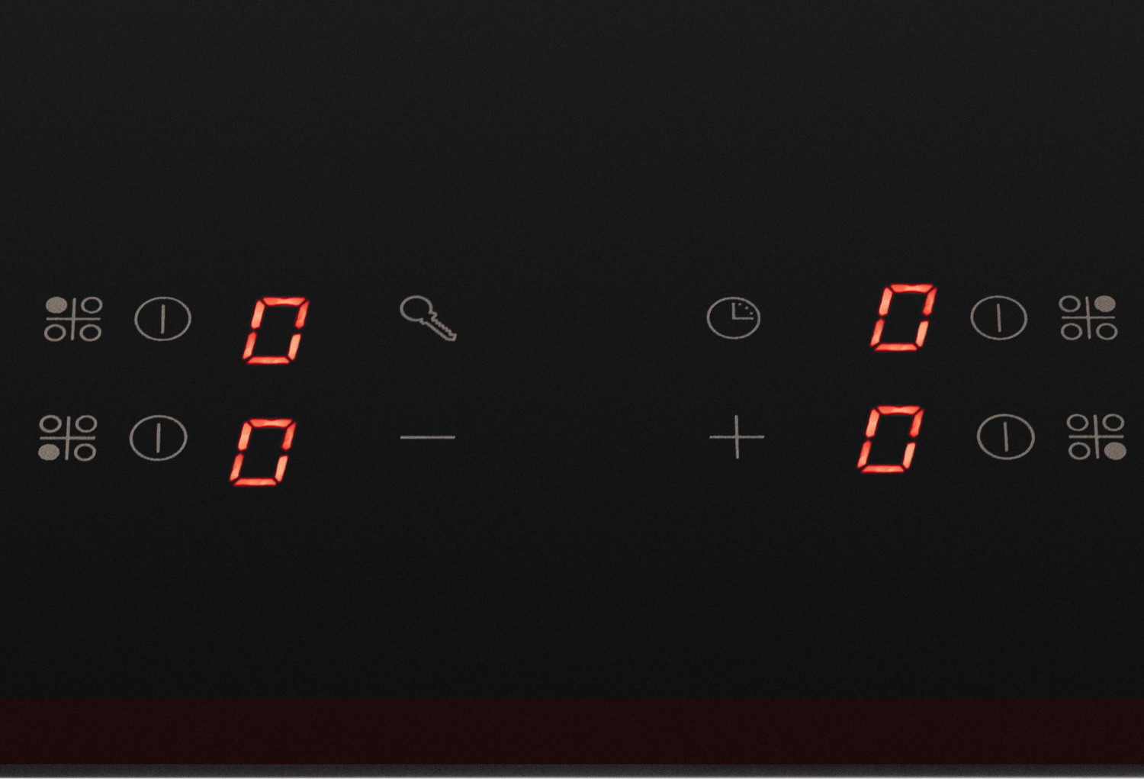Tap the lower-left zone indicator icon on left edge

(68, 438)
